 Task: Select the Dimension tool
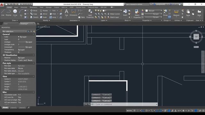point(73,13)
